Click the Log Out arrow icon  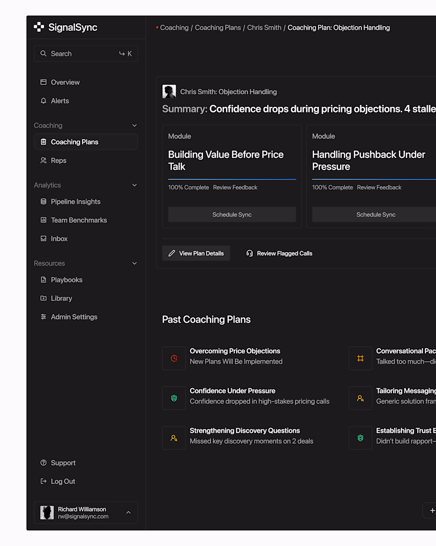(x=44, y=481)
